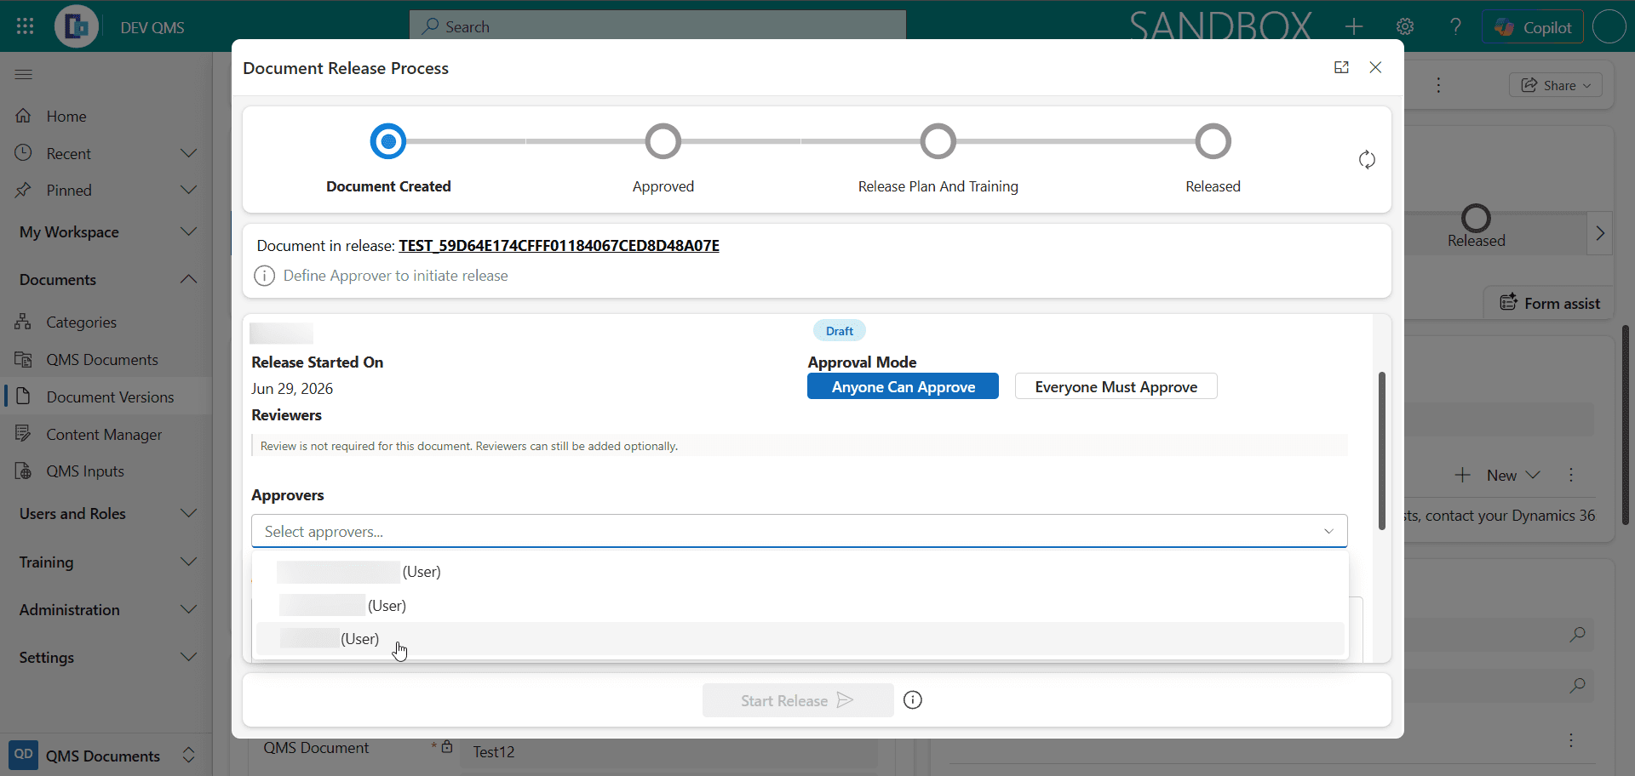Collapse the Documents group
1635x776 pixels.
[x=189, y=279]
